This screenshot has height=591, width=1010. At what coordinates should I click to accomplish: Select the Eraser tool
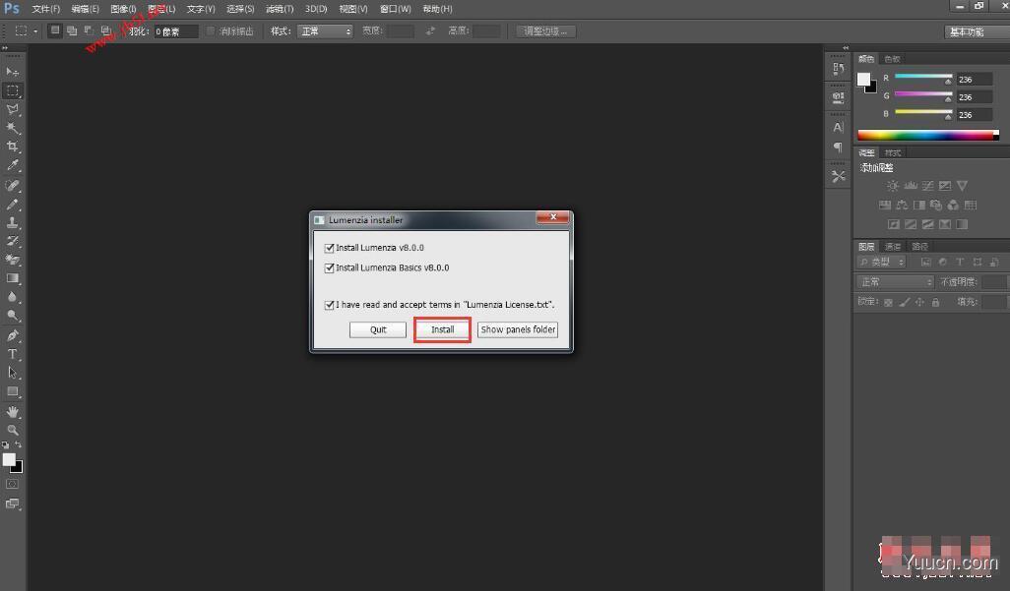click(x=12, y=260)
